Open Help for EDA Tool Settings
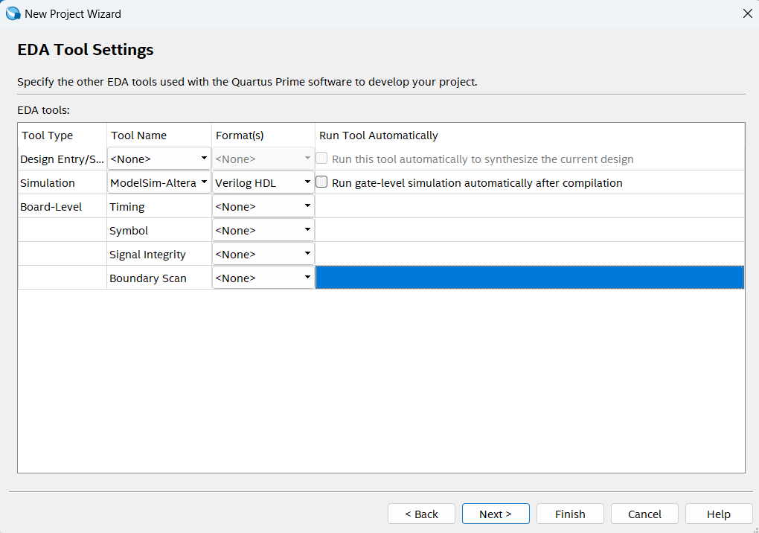759x533 pixels. (719, 514)
